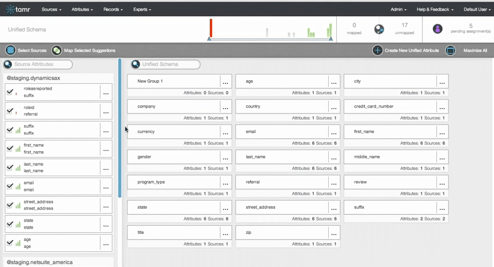Uncheck the first_name source attribute checkbox

tap(10, 149)
